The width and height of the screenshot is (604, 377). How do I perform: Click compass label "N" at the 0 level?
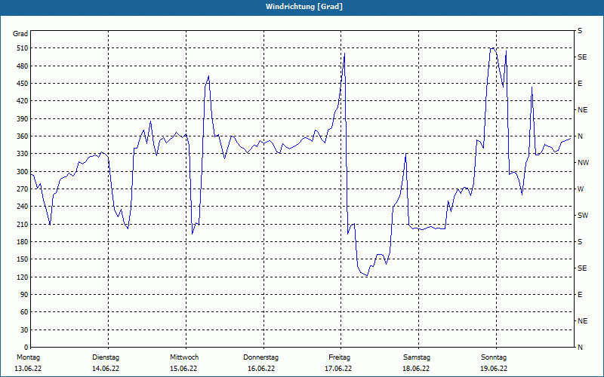[580, 348]
